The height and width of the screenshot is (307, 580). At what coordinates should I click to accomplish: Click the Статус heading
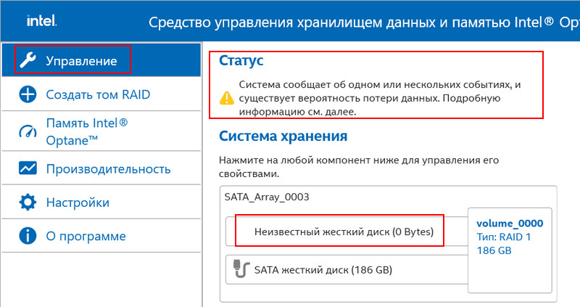pyautogui.click(x=241, y=60)
